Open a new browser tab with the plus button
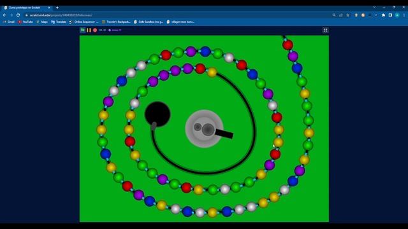The height and width of the screenshot is (229, 408). pos(57,8)
